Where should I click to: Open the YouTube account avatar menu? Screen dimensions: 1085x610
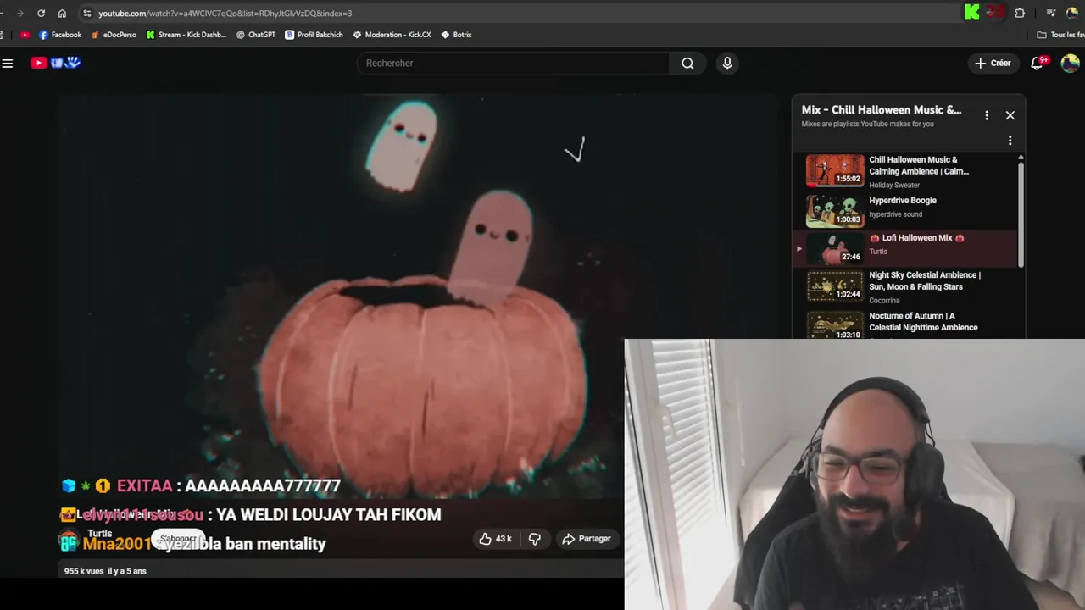[x=1071, y=64]
